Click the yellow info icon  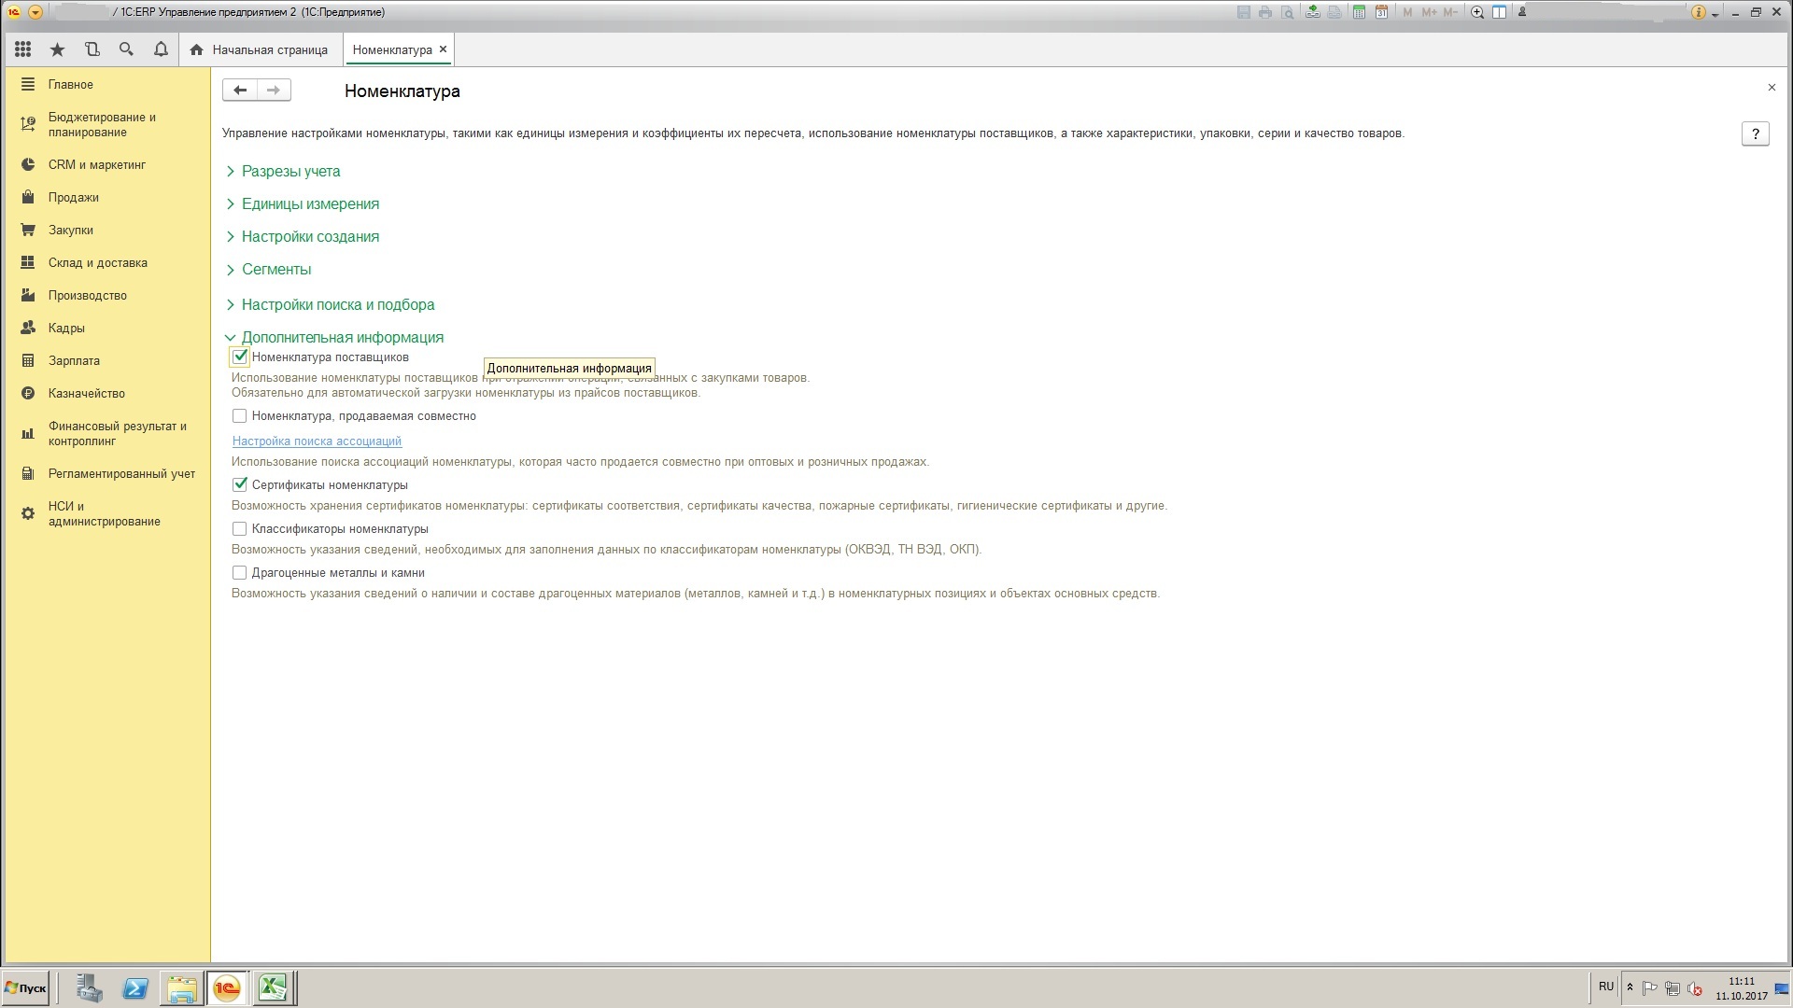coord(1699,12)
